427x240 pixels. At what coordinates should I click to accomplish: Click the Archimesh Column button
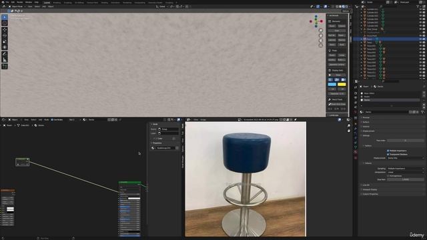tap(342, 26)
